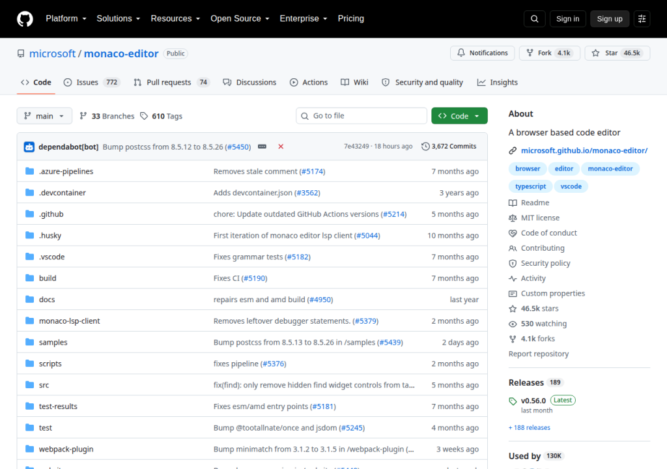667x469 pixels.
Task: Click the vscode topic tag
Action: 571,186
